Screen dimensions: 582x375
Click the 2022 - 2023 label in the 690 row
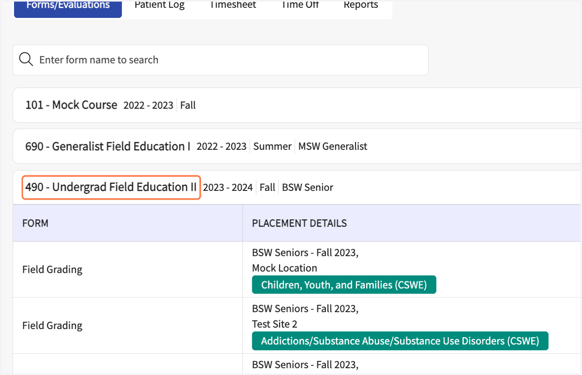(222, 146)
